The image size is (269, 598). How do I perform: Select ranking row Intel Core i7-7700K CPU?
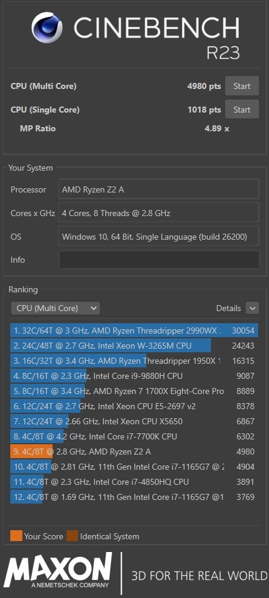(x=134, y=436)
